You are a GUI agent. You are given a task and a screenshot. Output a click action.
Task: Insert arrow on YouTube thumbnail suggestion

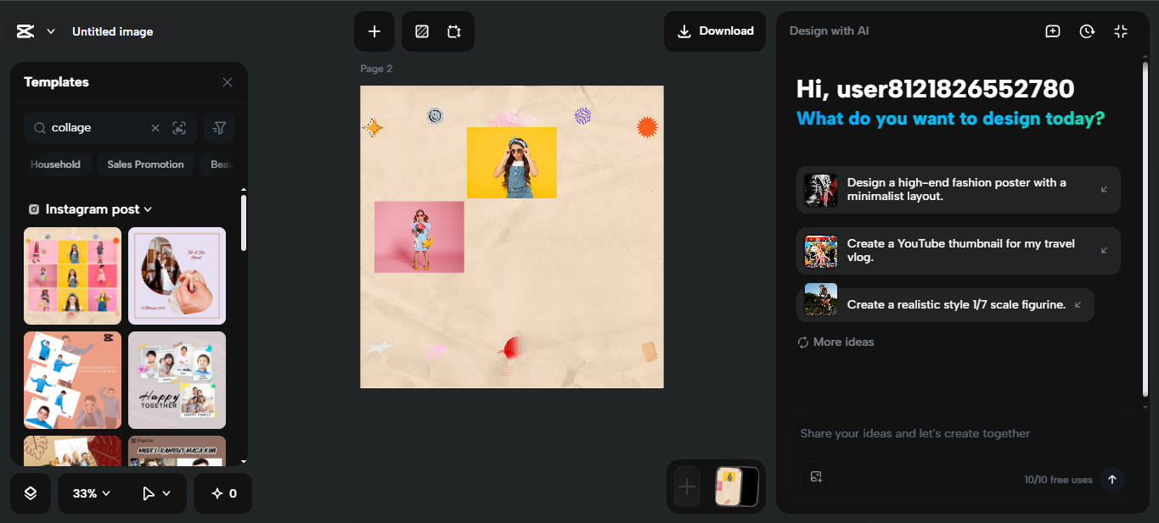click(1104, 251)
